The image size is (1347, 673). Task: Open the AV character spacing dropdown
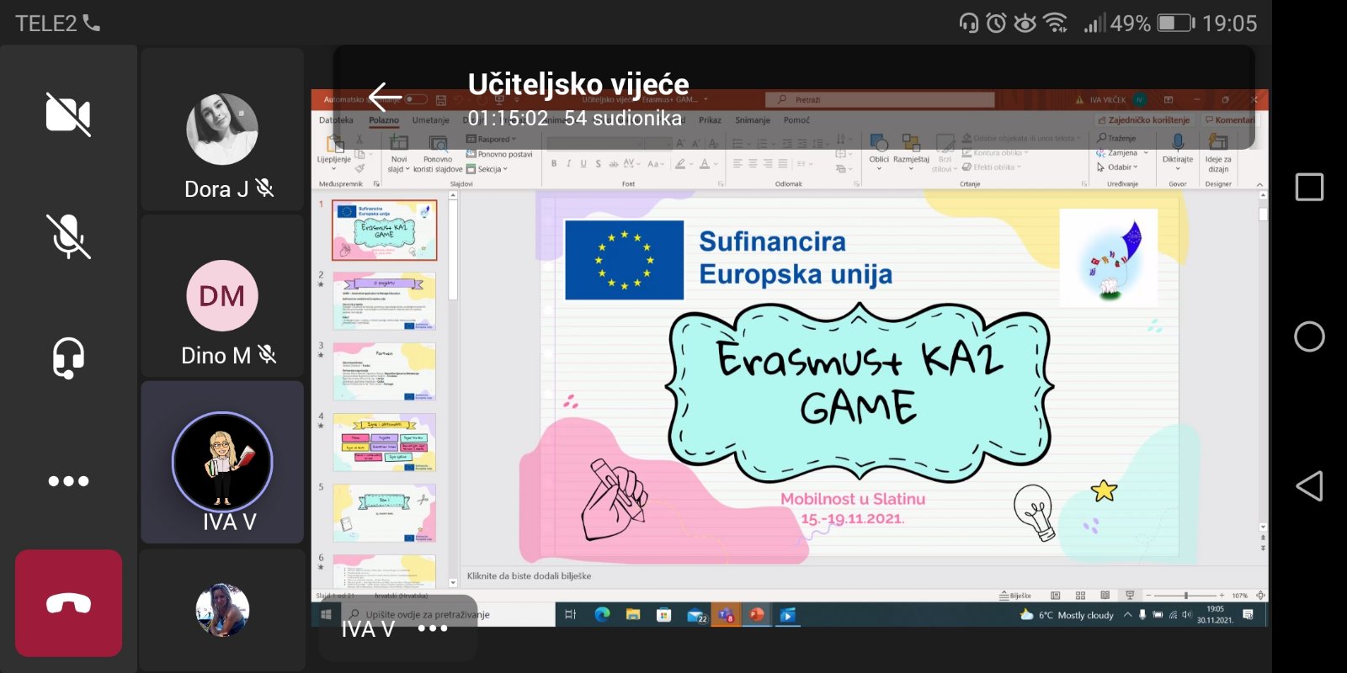pos(632,164)
